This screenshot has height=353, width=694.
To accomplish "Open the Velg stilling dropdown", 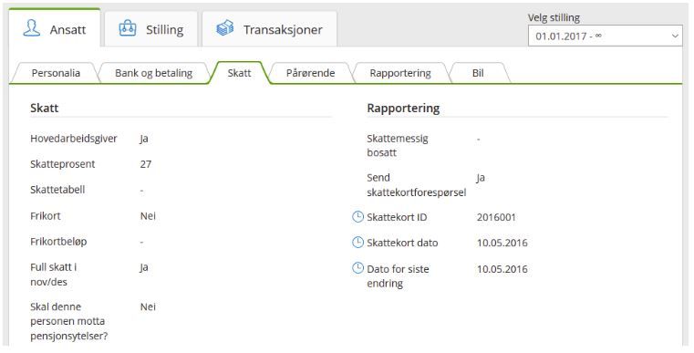I will pos(605,36).
